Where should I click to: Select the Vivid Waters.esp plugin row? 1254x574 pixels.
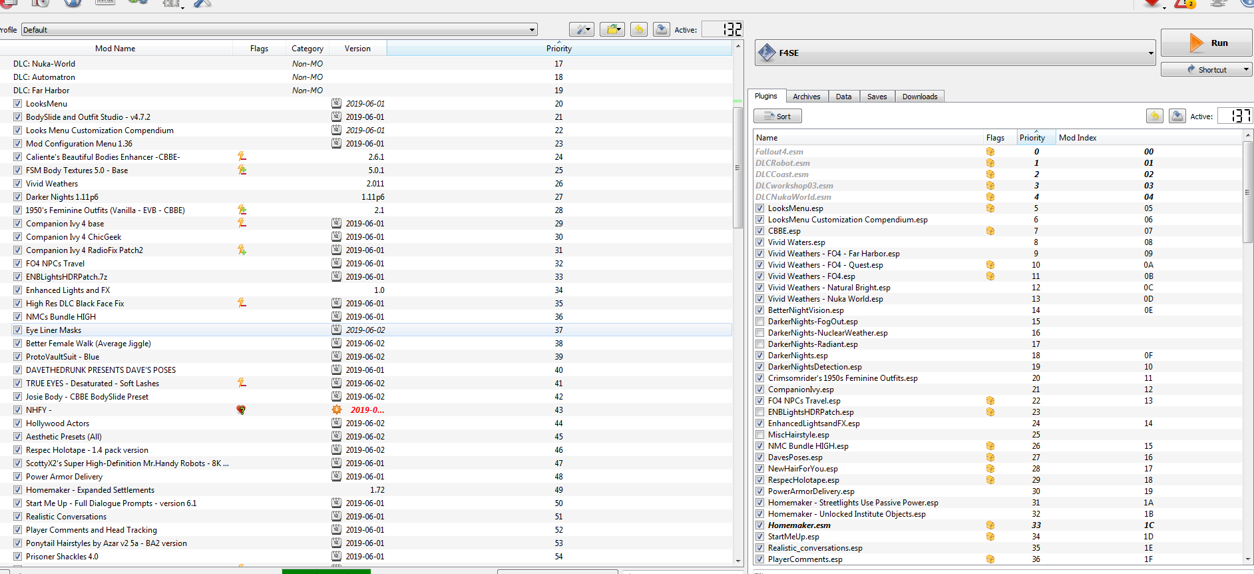pos(998,242)
